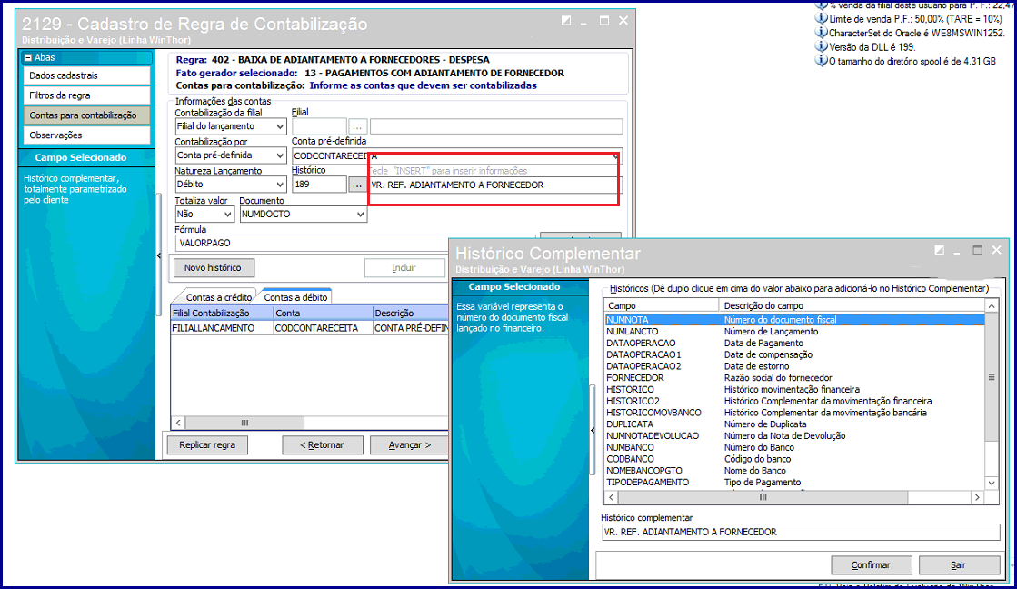The image size is (1017, 589).
Task: Click restore icon in Cadastro window title
Action: 566,21
